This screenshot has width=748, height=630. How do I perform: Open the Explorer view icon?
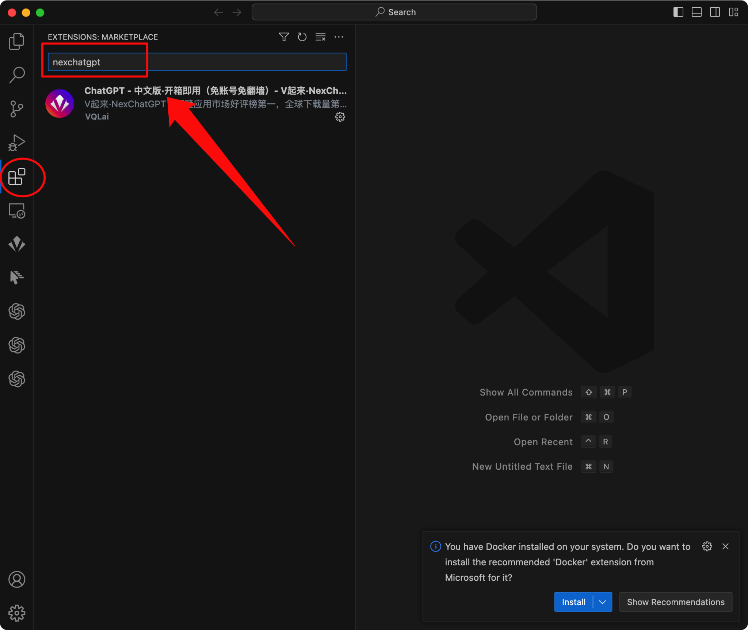point(16,41)
